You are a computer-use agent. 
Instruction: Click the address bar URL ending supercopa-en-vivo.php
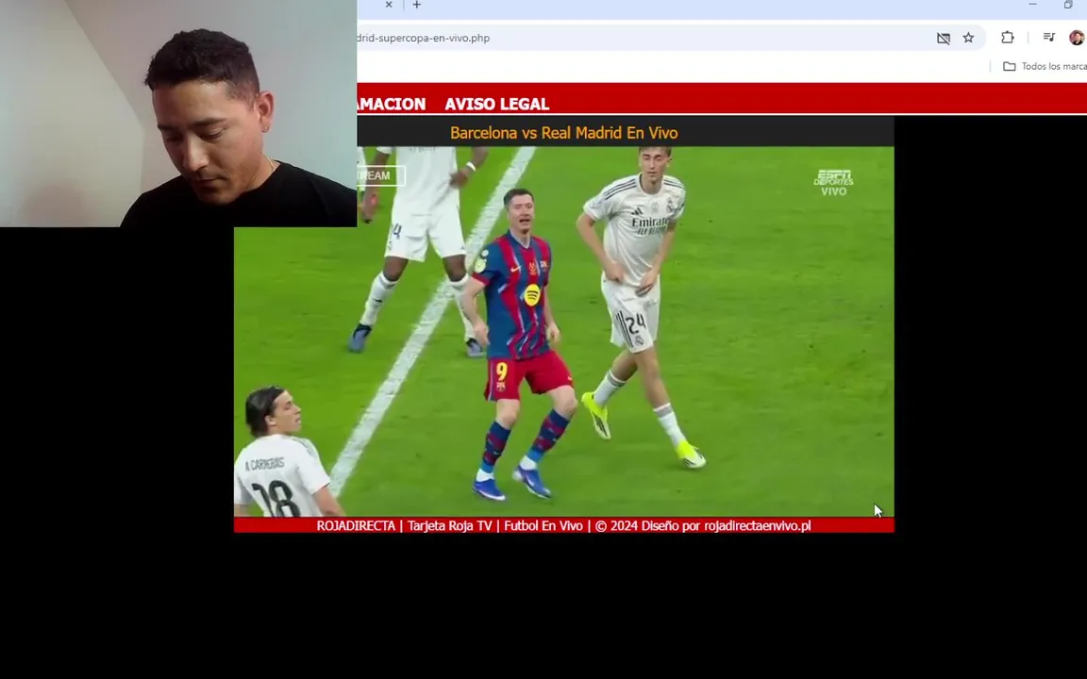click(x=424, y=38)
